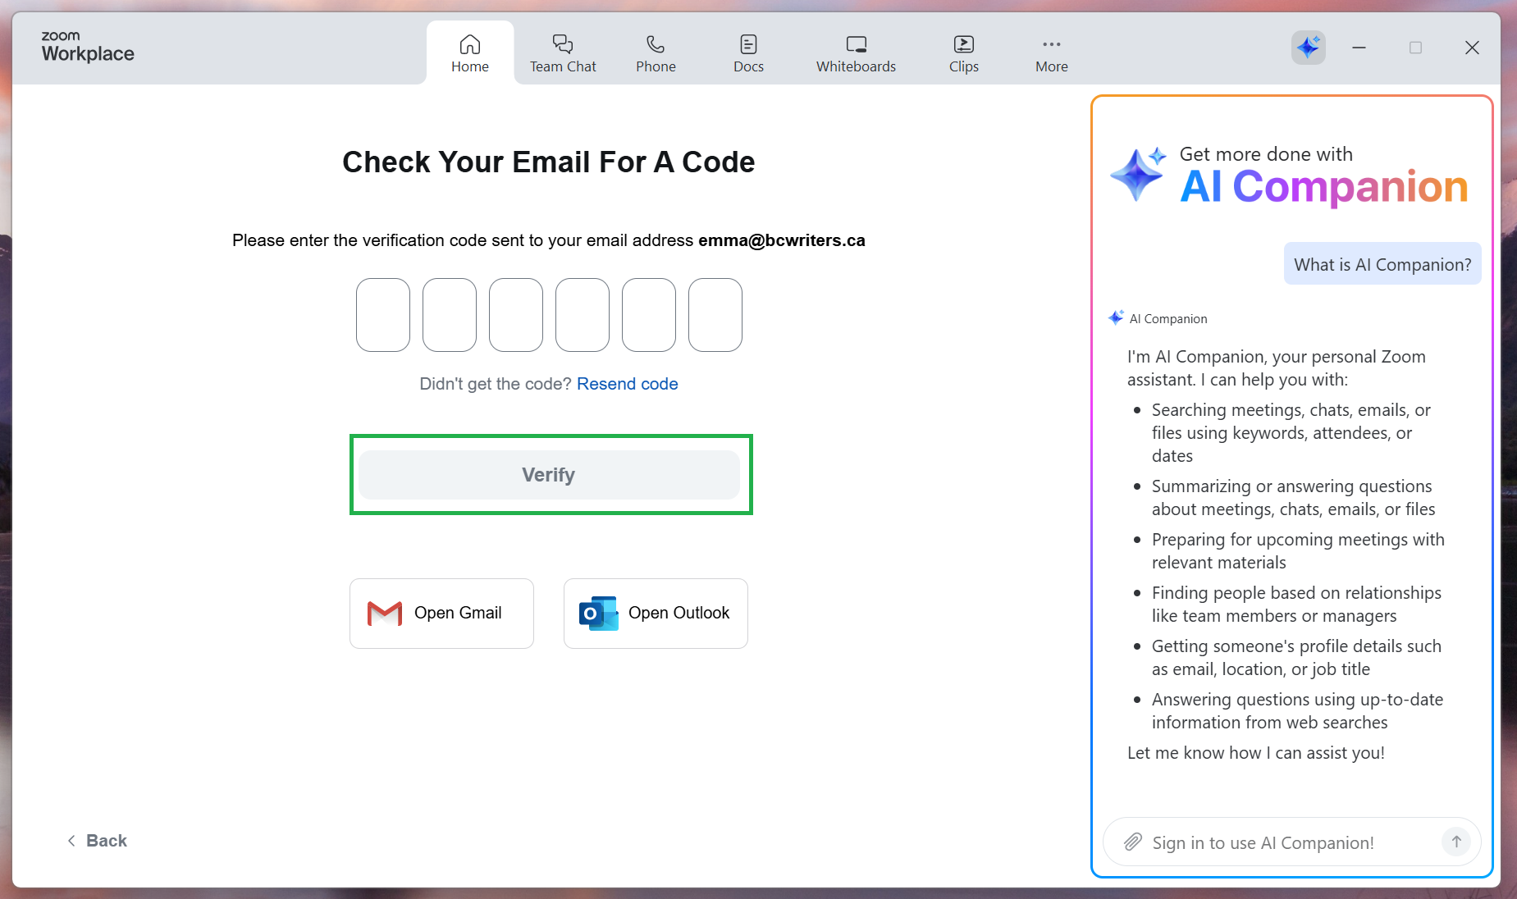Open Gmail to find the code
1517x899 pixels.
[x=441, y=614]
